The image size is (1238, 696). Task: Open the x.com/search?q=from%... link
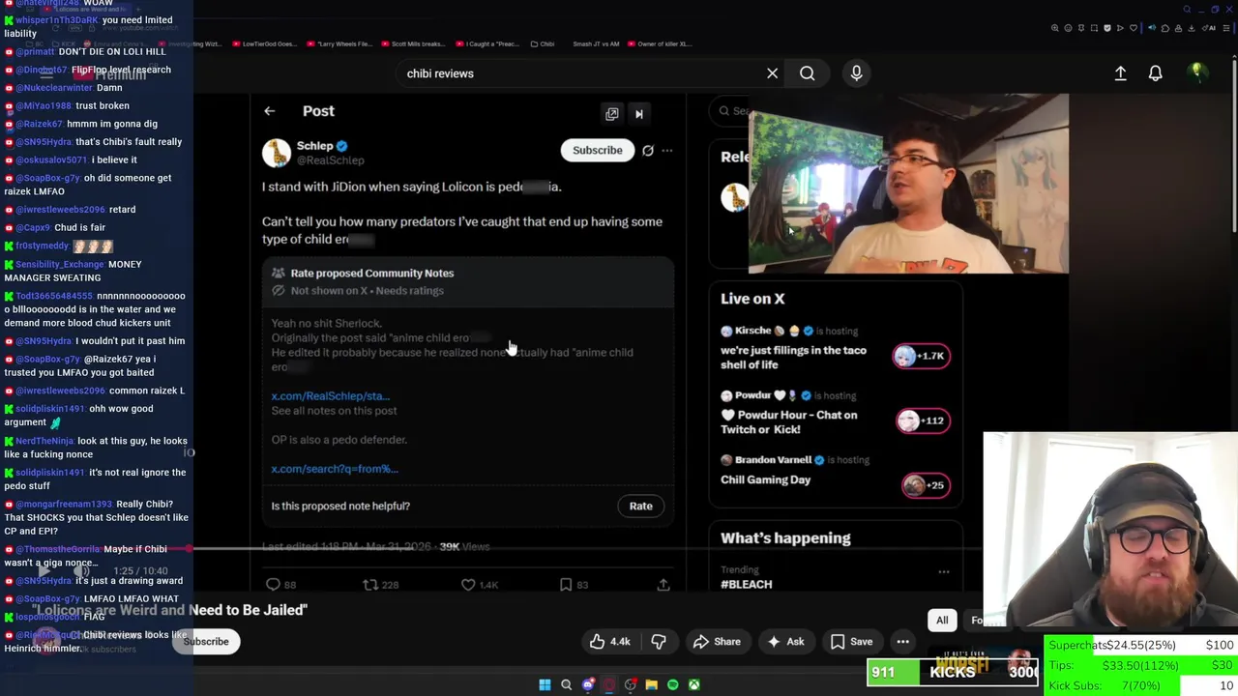click(x=335, y=469)
